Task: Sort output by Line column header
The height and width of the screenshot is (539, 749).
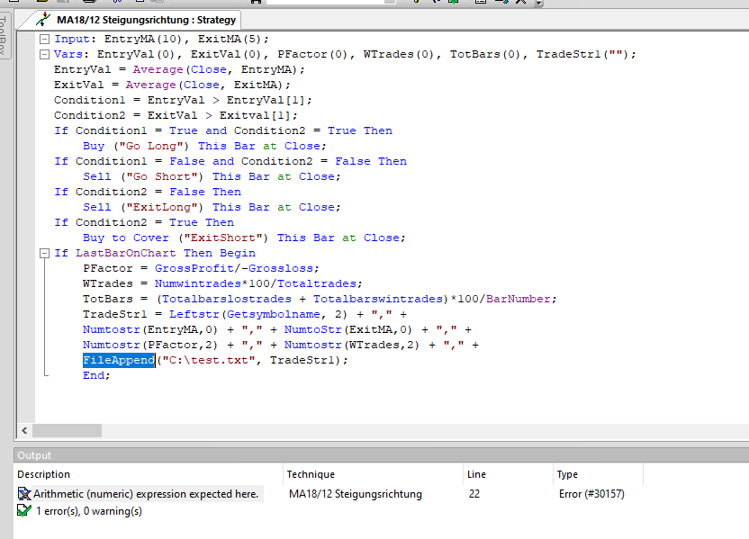Action: click(509, 474)
